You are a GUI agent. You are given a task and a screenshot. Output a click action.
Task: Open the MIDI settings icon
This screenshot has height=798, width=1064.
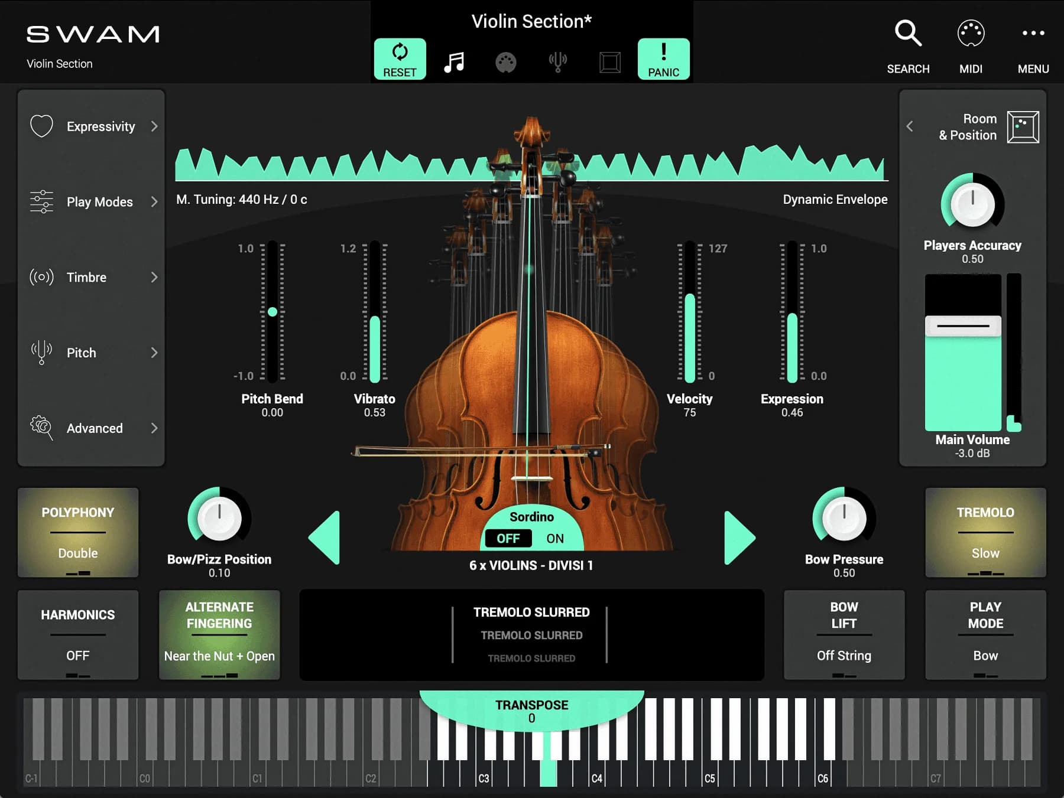[x=971, y=34]
